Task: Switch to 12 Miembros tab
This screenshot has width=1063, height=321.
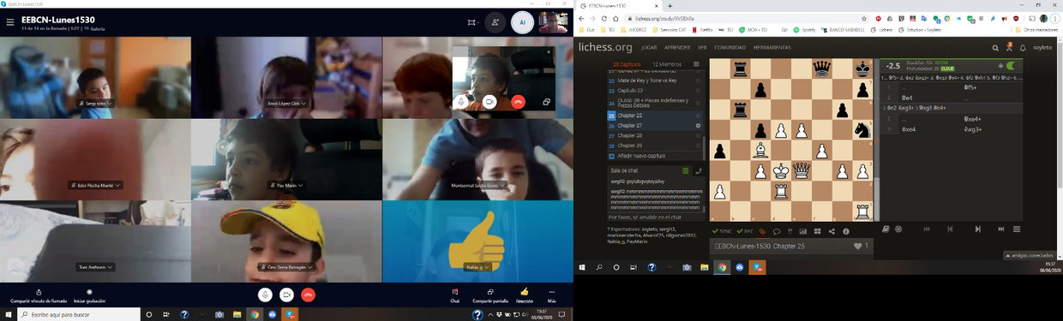Action: [667, 64]
